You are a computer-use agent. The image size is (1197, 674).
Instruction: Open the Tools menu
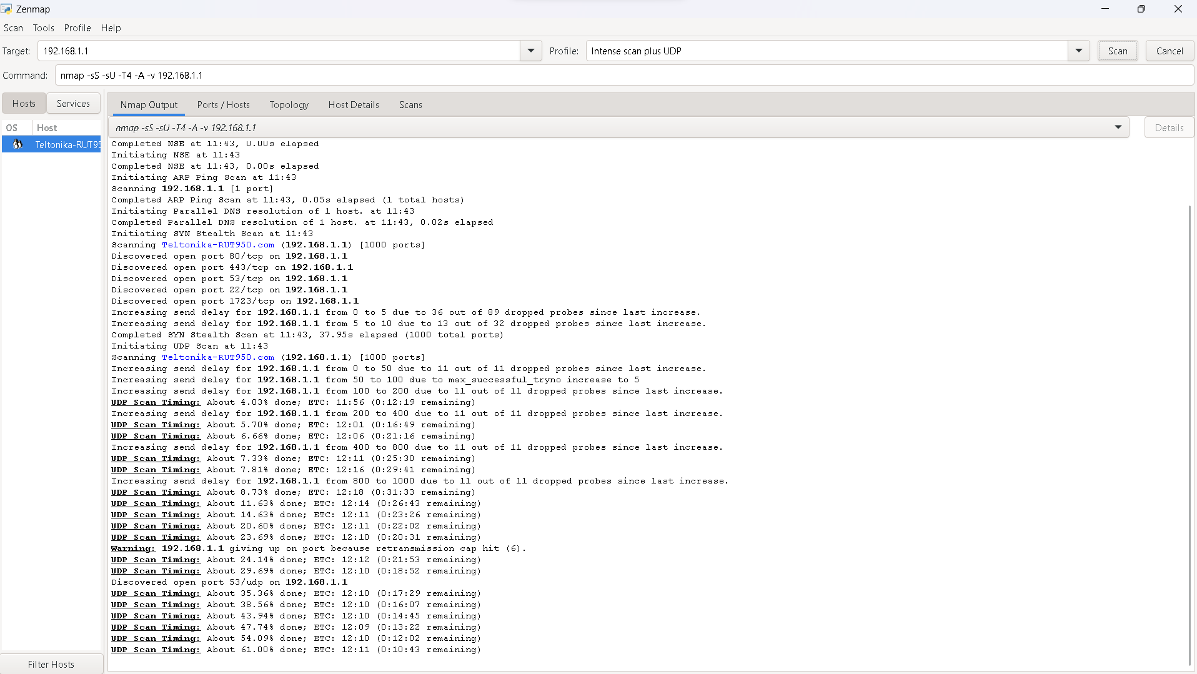click(43, 28)
